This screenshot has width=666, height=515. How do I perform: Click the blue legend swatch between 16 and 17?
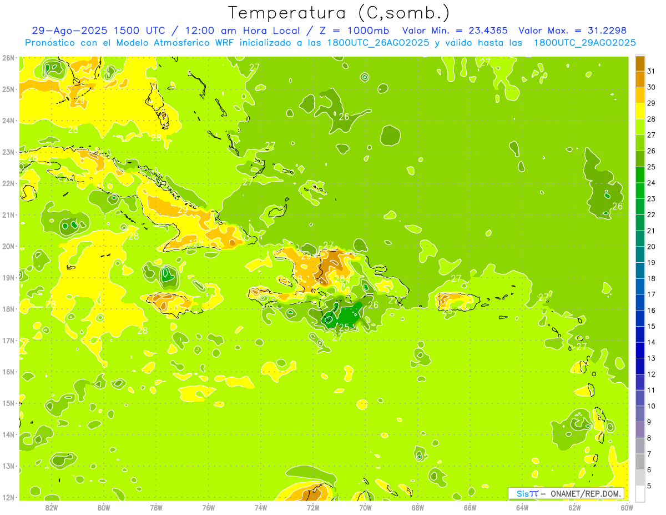pyautogui.click(x=640, y=302)
